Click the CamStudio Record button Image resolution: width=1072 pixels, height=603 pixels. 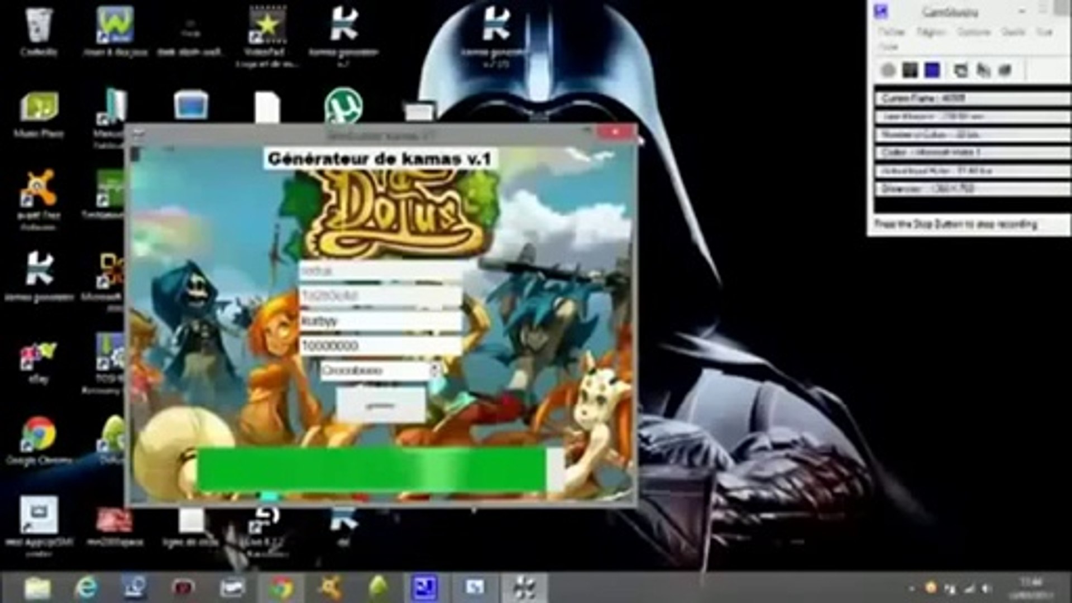pyautogui.click(x=888, y=70)
